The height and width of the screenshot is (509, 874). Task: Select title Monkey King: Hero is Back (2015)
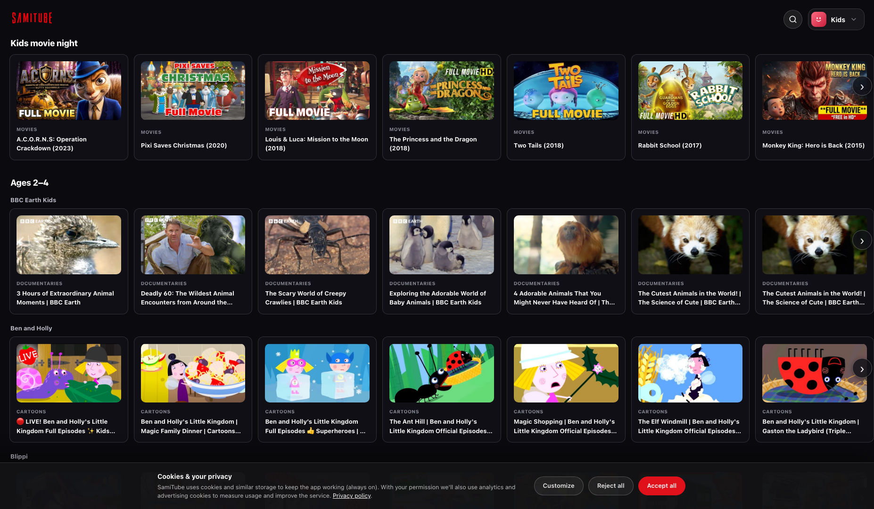click(x=814, y=146)
